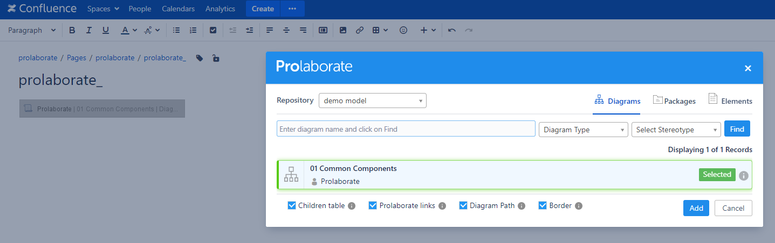775x243 pixels.
Task: Click the outdent icon
Action: [232, 30]
